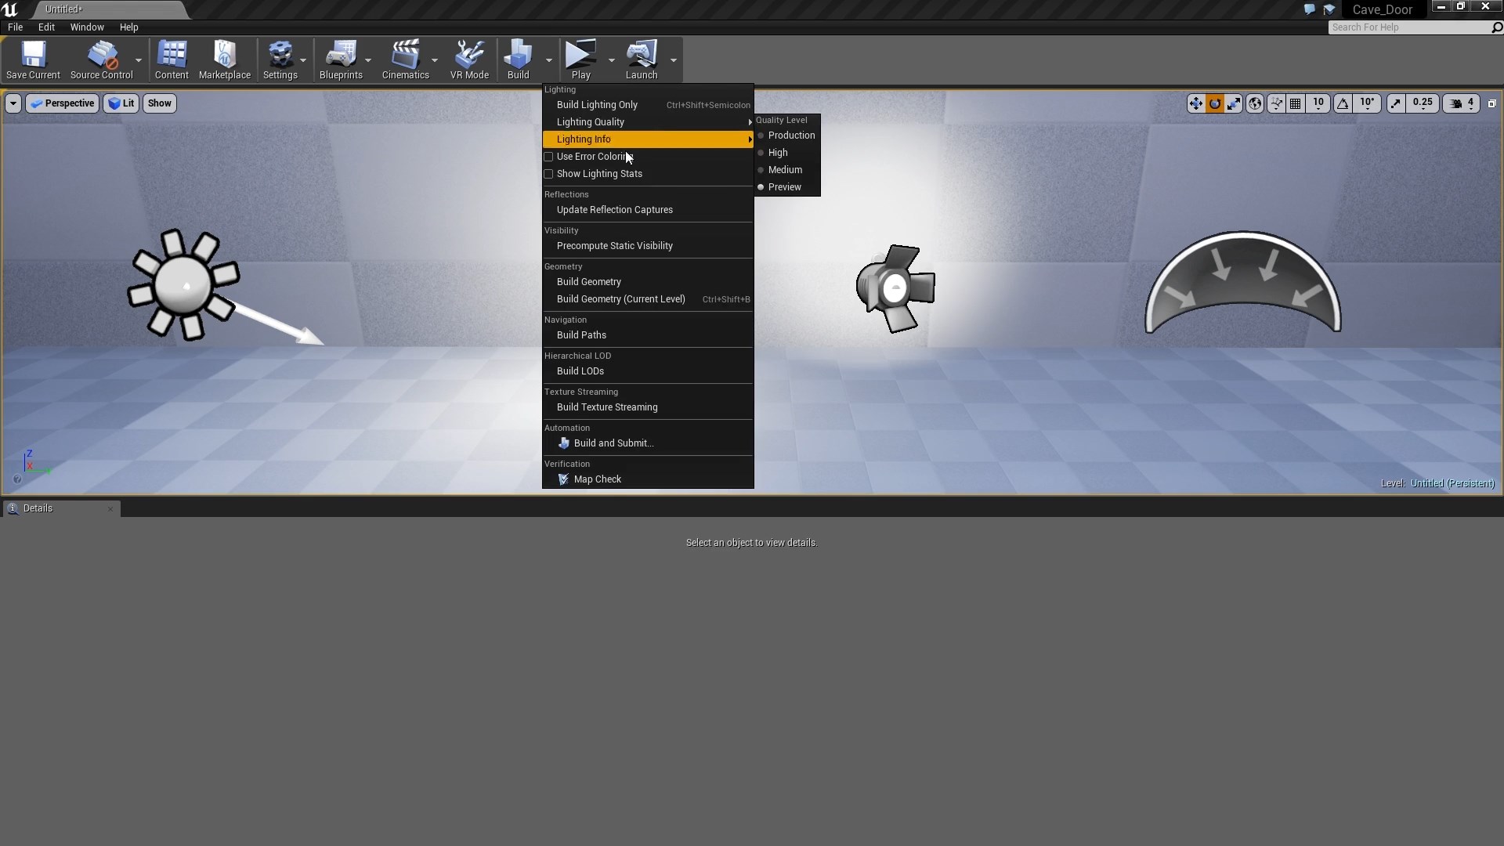
Task: Check Show Lighting Stats option
Action: pyautogui.click(x=549, y=174)
